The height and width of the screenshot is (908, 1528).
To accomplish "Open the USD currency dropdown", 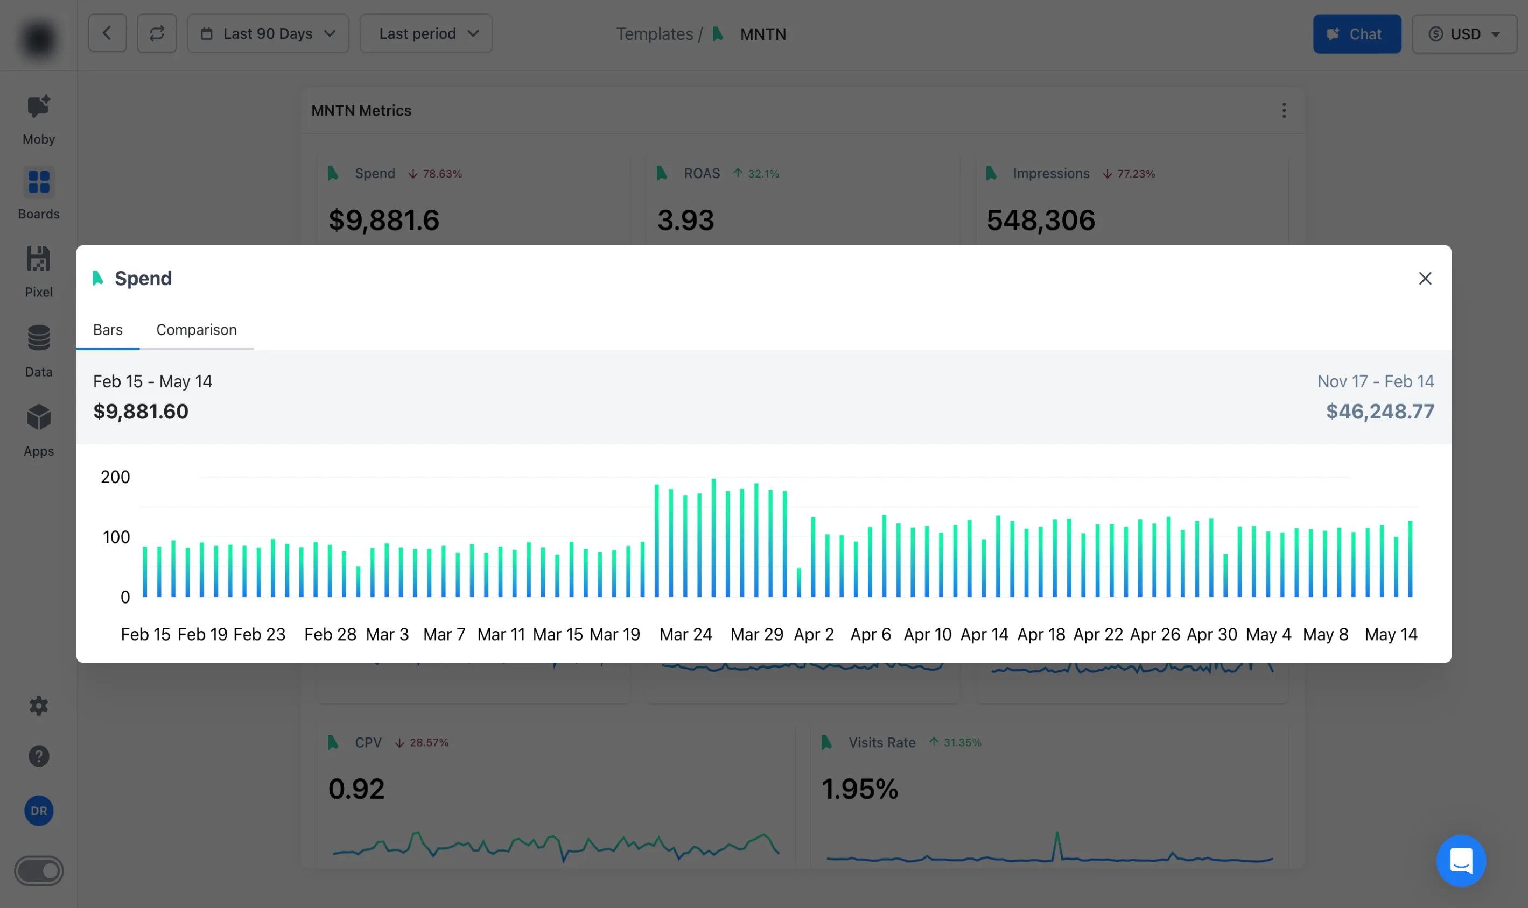I will click(x=1464, y=34).
